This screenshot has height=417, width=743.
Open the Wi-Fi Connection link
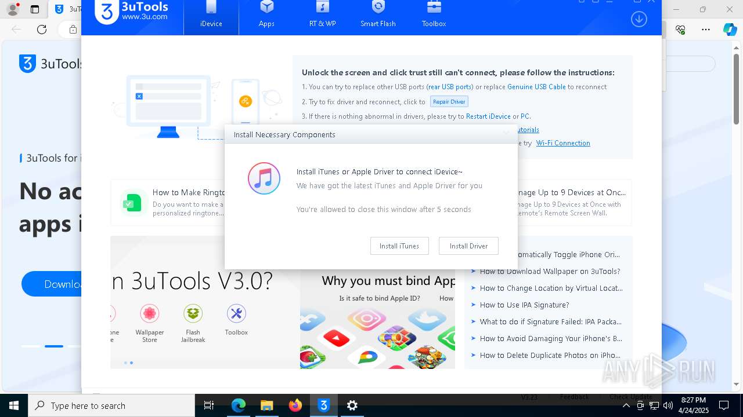coord(563,143)
